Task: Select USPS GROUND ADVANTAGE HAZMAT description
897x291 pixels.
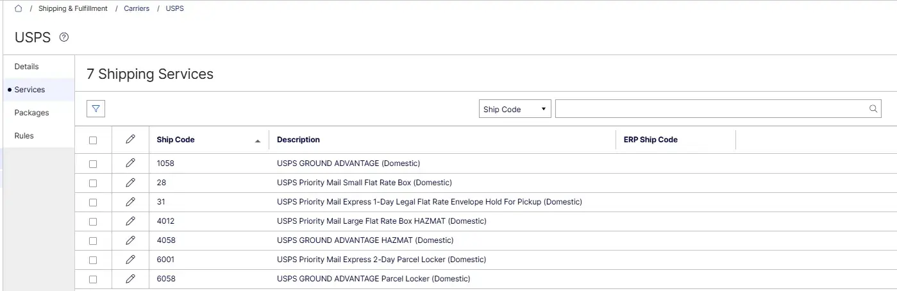Action: tap(365, 240)
